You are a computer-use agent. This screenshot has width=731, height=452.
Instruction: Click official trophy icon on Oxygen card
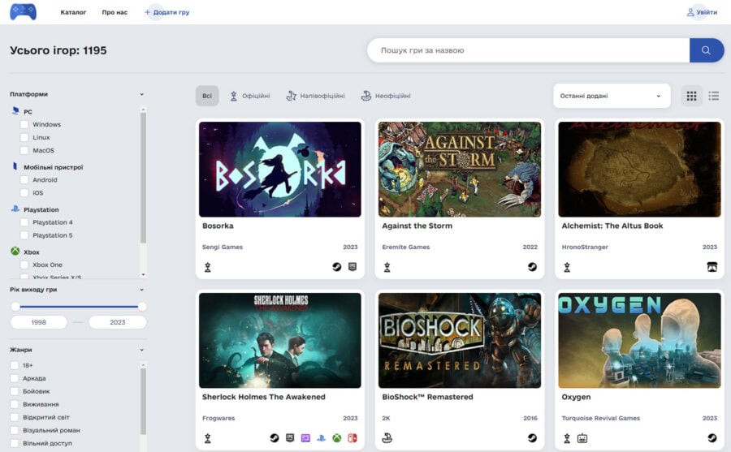(x=567, y=438)
